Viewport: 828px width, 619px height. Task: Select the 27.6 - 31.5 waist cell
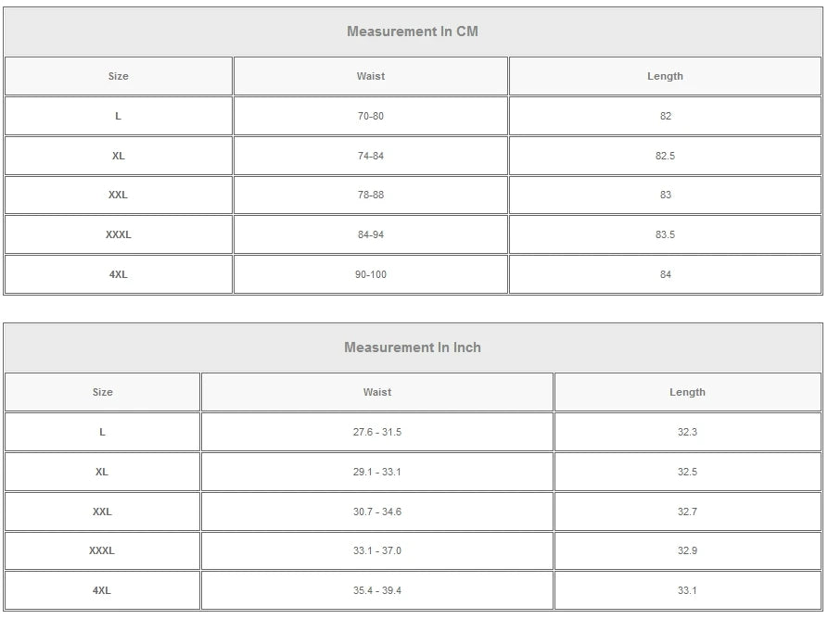pos(377,432)
